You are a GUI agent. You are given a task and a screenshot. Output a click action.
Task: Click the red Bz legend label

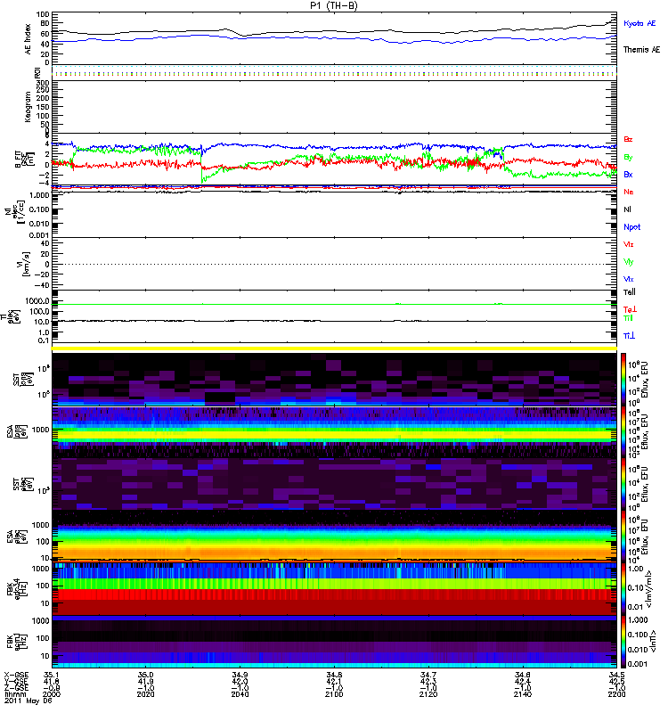(x=628, y=140)
